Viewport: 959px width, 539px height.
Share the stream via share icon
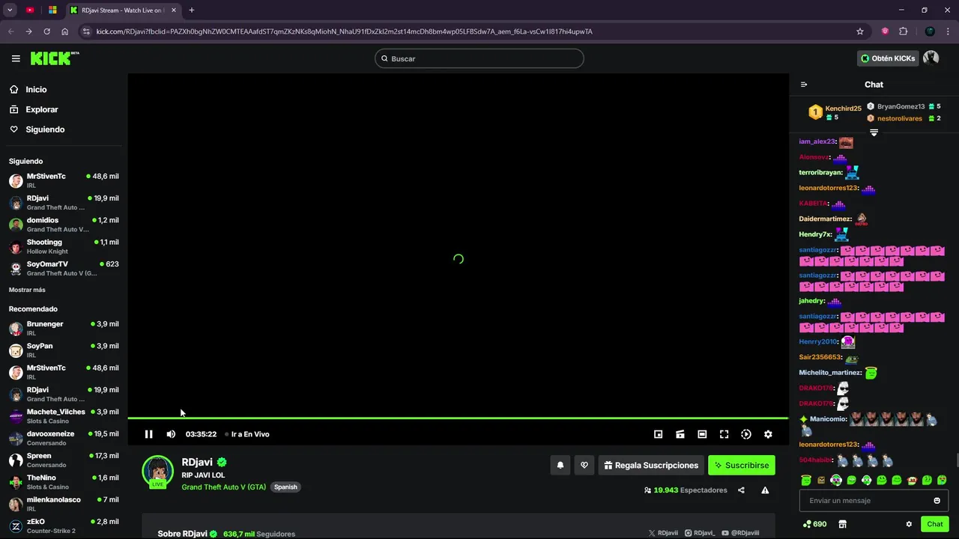click(x=741, y=490)
